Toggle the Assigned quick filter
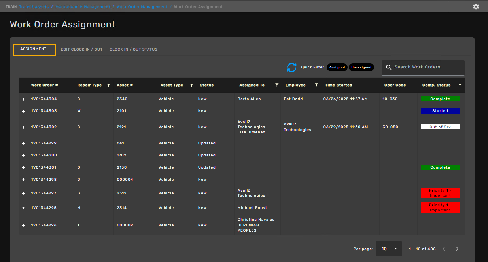Screen dimensions: 488x262 [x=337, y=67]
